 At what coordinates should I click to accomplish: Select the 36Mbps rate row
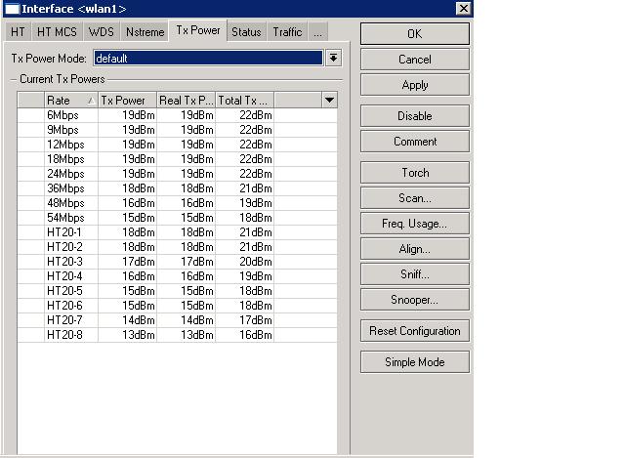[178, 188]
